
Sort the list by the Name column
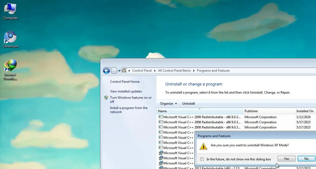coord(199,111)
